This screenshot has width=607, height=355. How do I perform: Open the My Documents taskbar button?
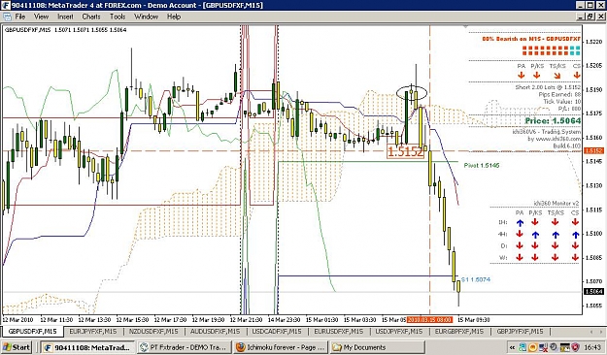(x=378, y=347)
